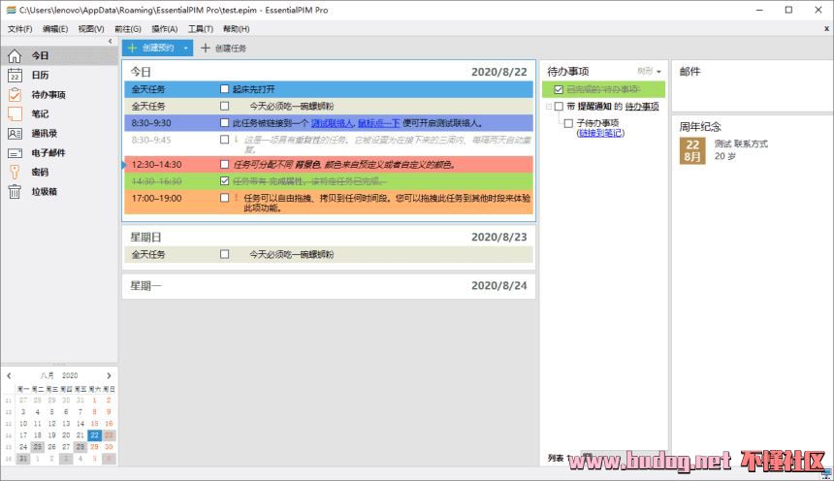Screen dimensions: 834x481
Task: Click the 邮件 panel heading
Action: click(690, 72)
